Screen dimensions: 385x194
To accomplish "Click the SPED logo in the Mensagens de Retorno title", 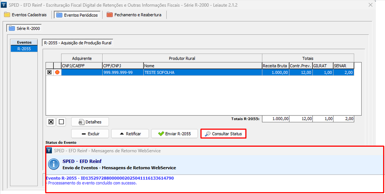I will (49, 150).
